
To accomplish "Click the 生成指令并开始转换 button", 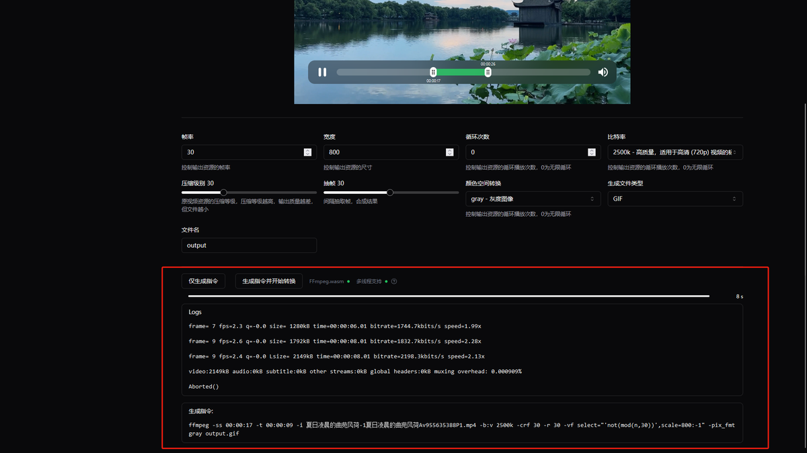I will coord(269,281).
